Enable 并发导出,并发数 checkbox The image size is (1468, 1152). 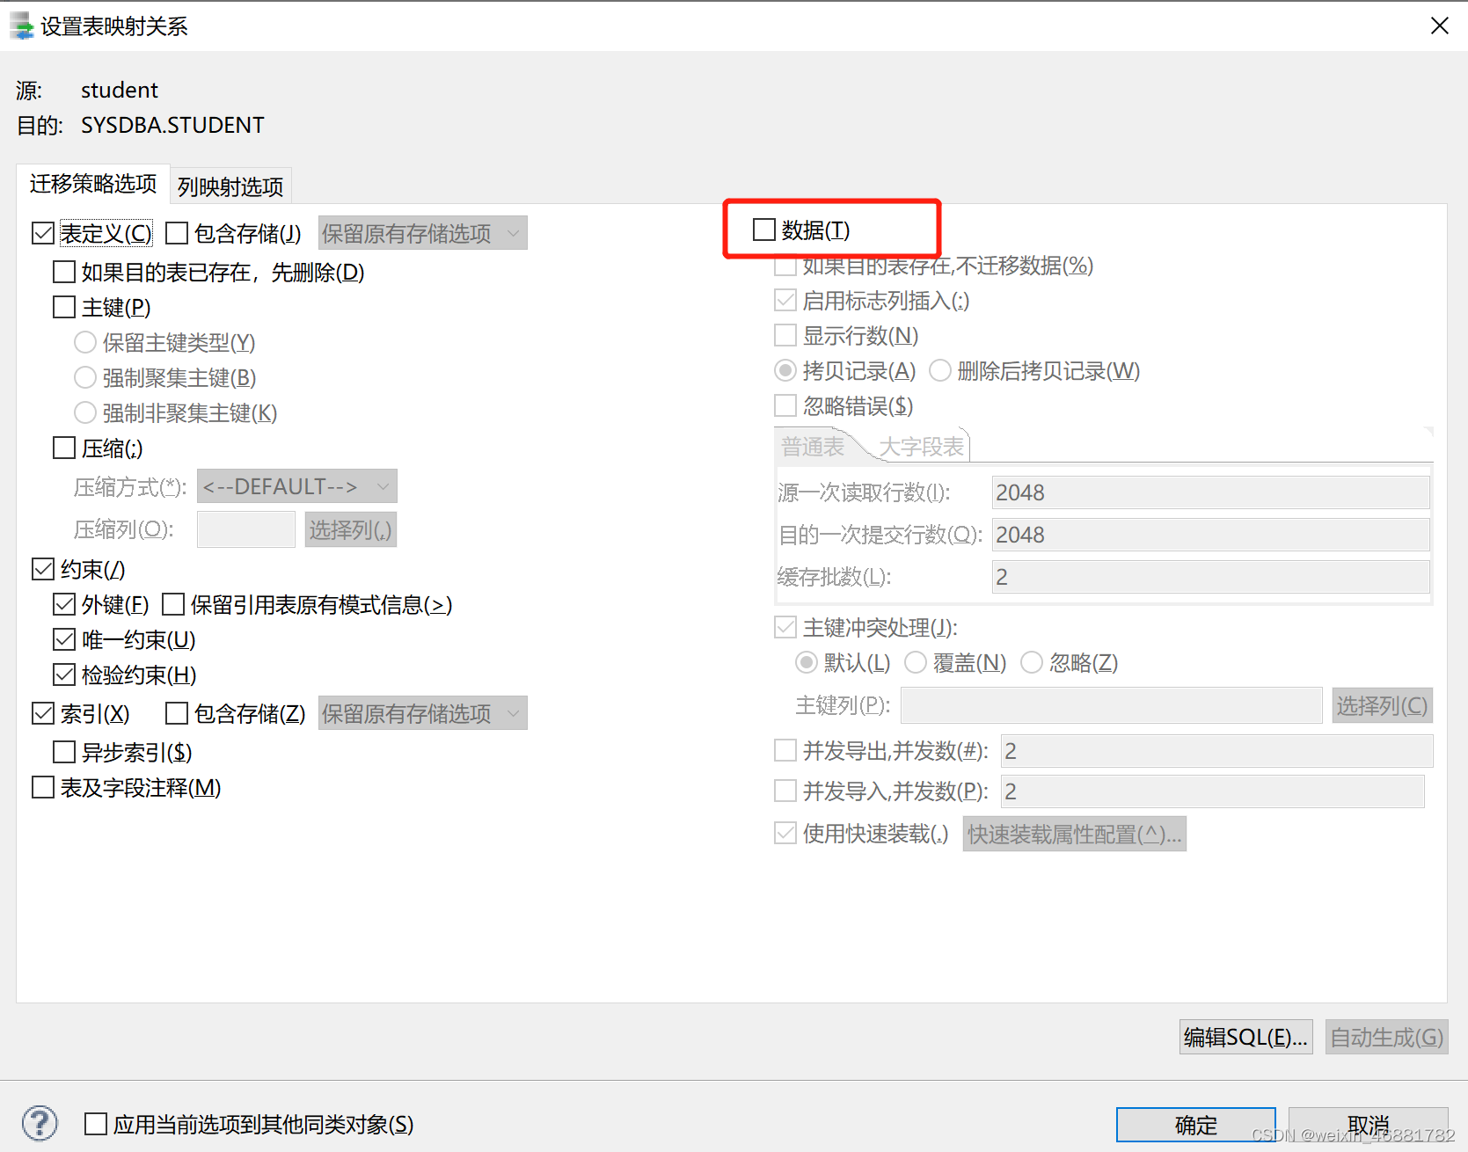785,750
